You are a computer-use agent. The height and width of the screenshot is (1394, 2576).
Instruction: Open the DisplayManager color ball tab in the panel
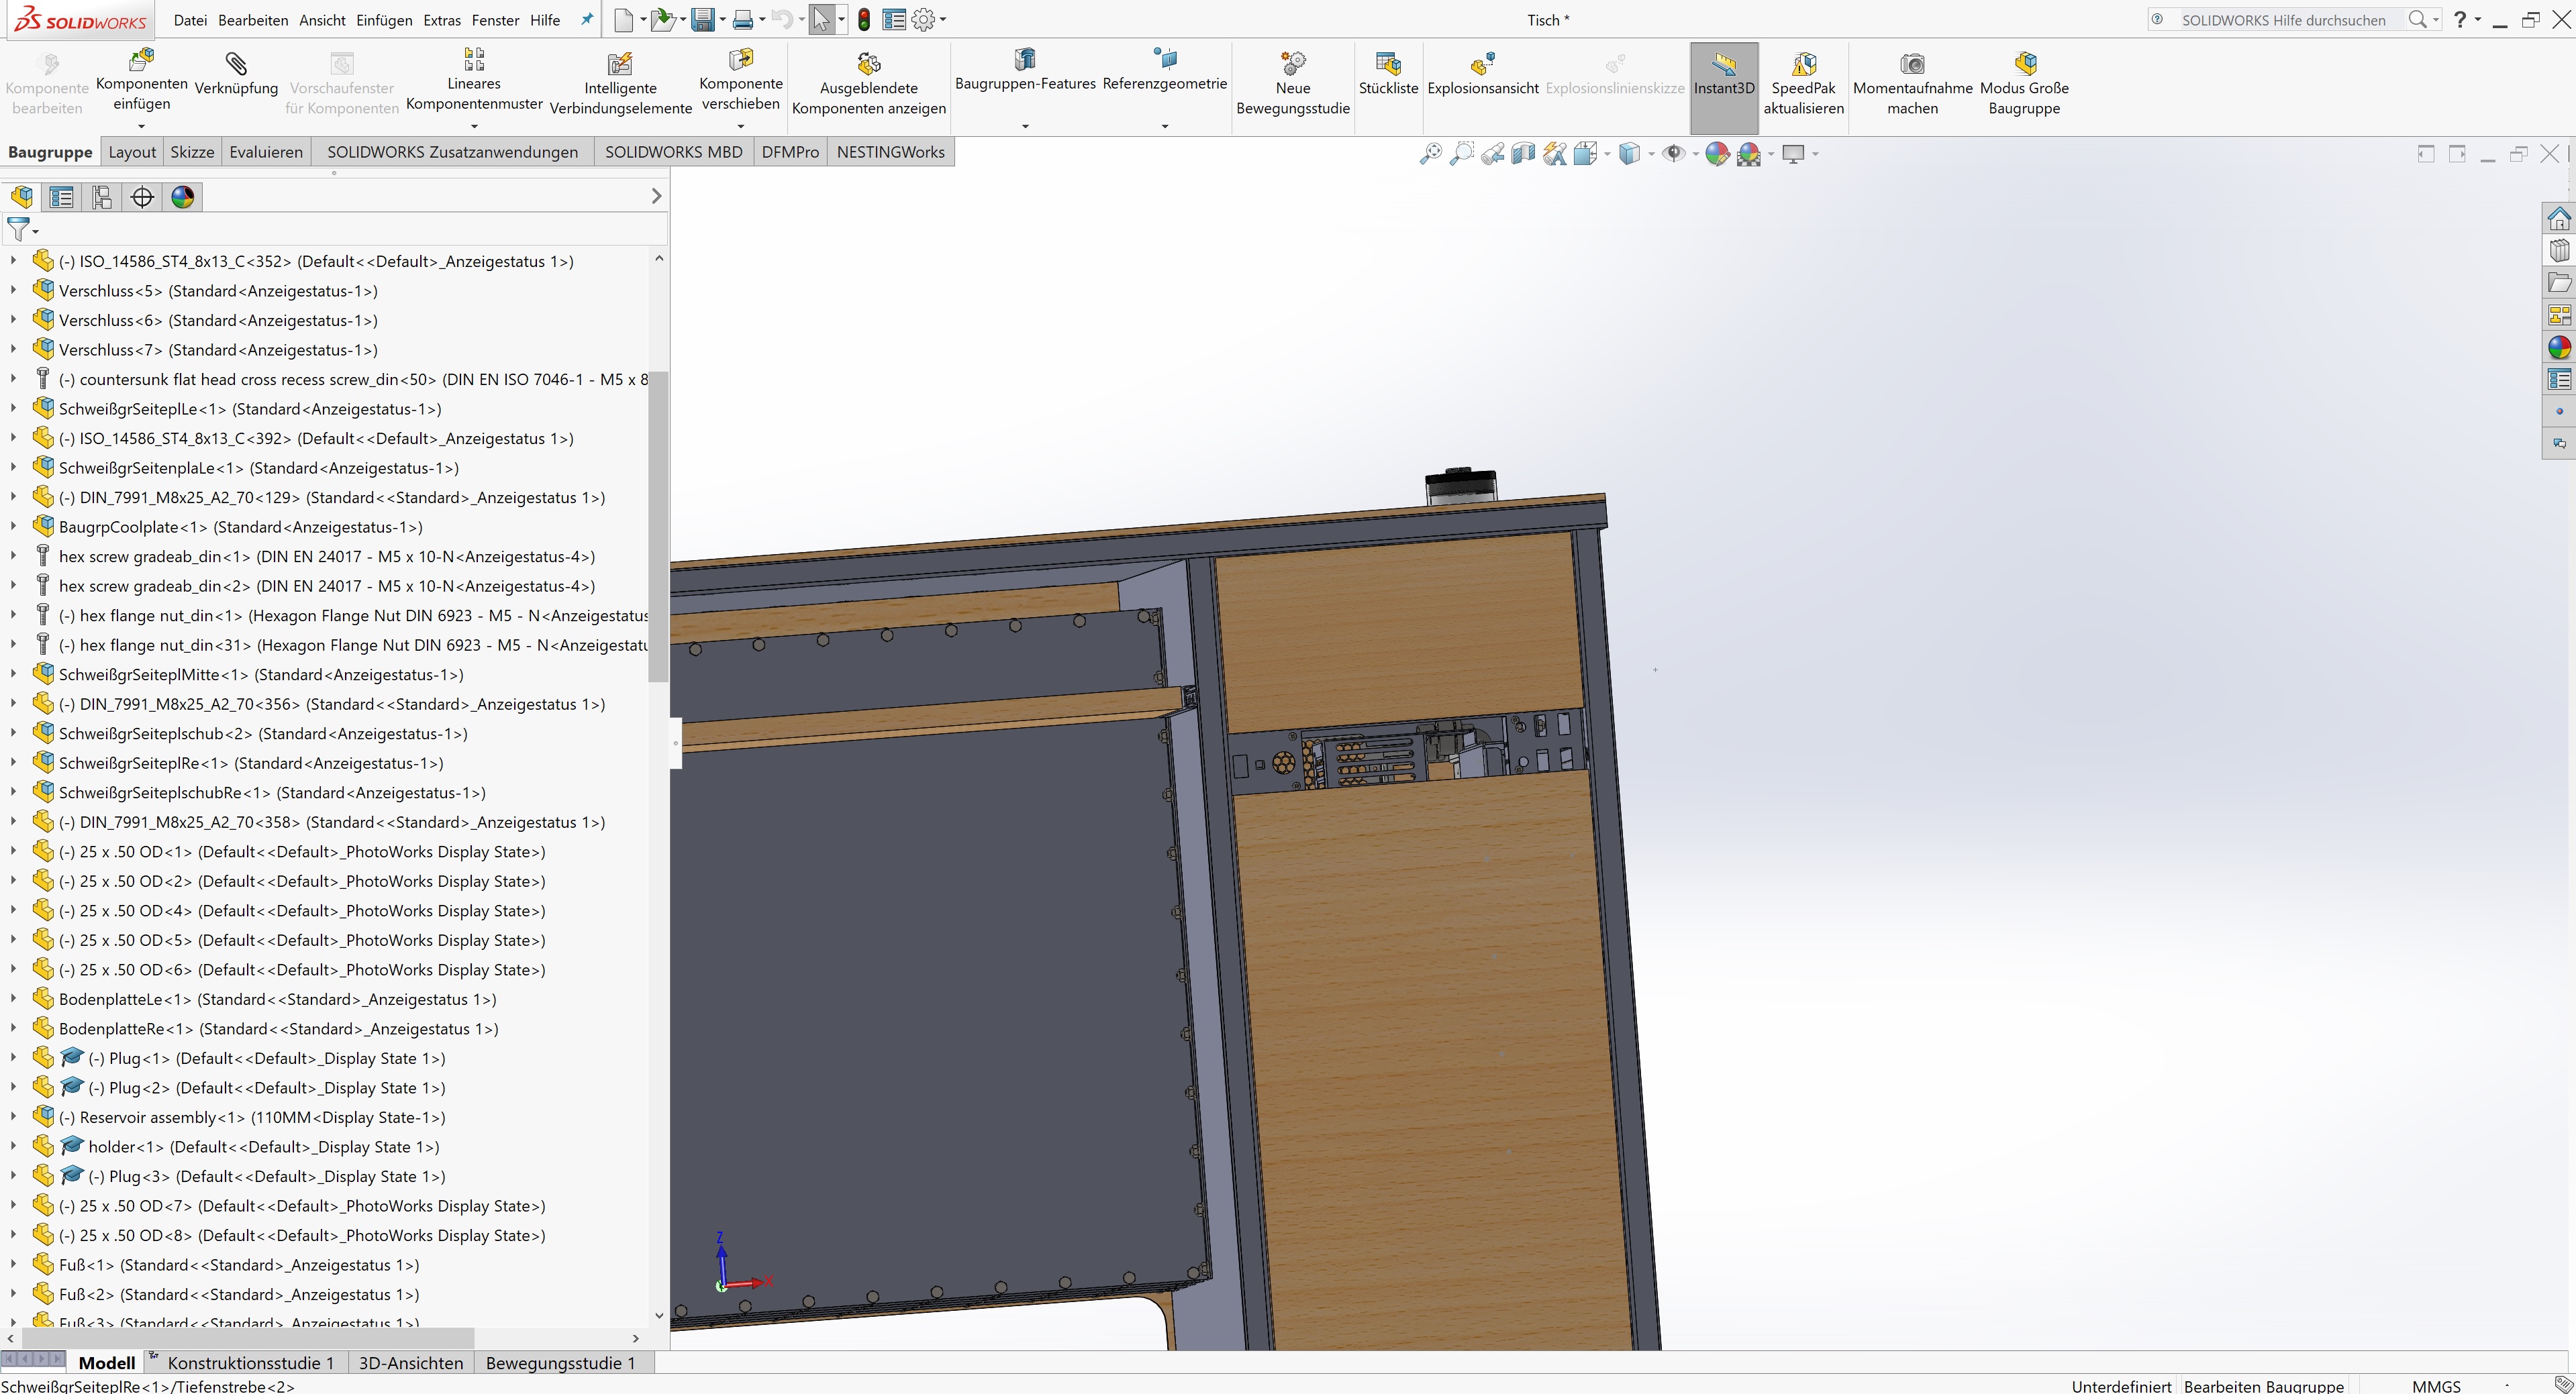pos(183,197)
